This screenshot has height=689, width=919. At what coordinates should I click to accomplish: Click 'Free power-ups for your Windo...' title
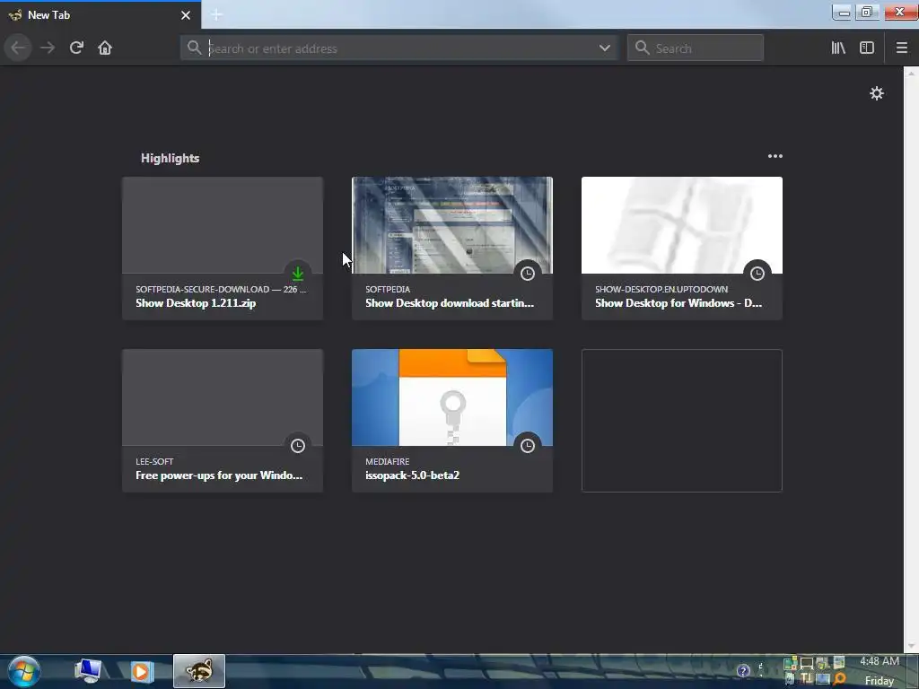click(219, 475)
